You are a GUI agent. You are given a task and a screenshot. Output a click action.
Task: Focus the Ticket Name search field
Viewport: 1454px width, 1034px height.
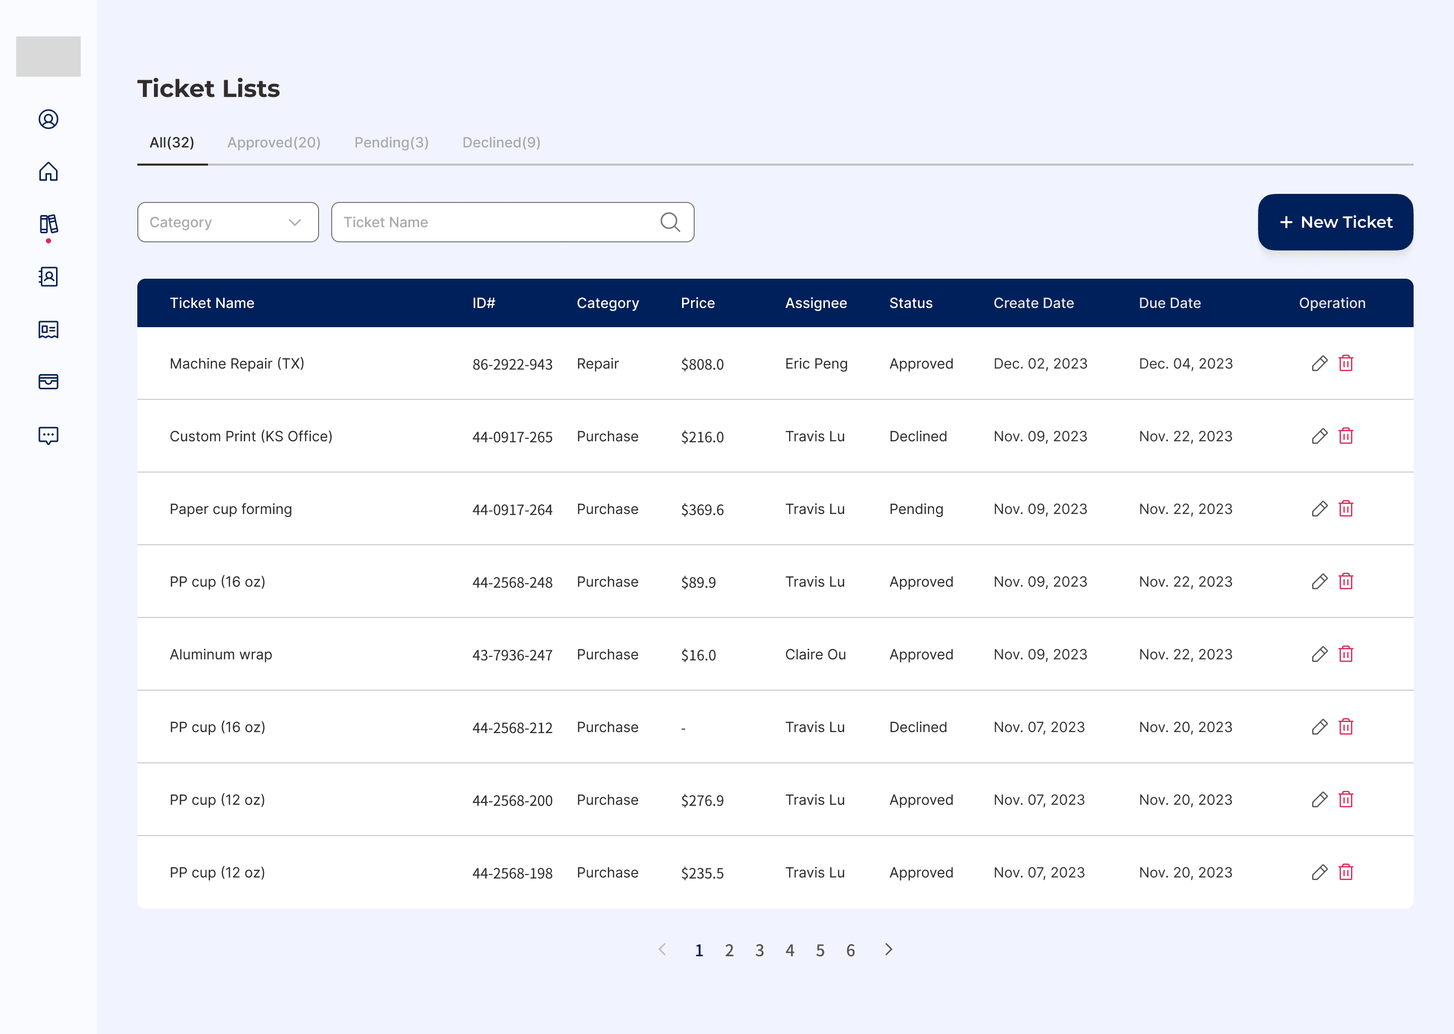[512, 222]
